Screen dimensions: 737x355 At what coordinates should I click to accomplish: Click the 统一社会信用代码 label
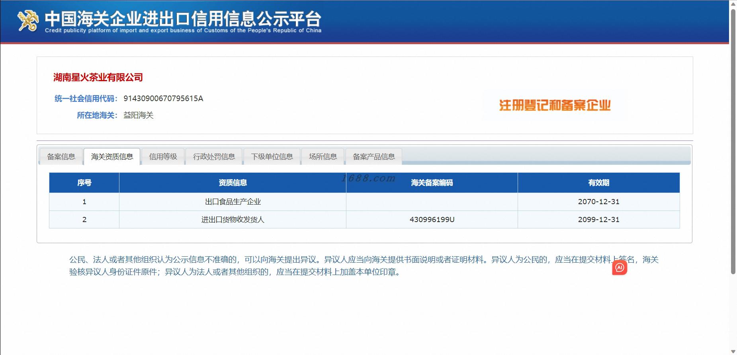click(86, 98)
